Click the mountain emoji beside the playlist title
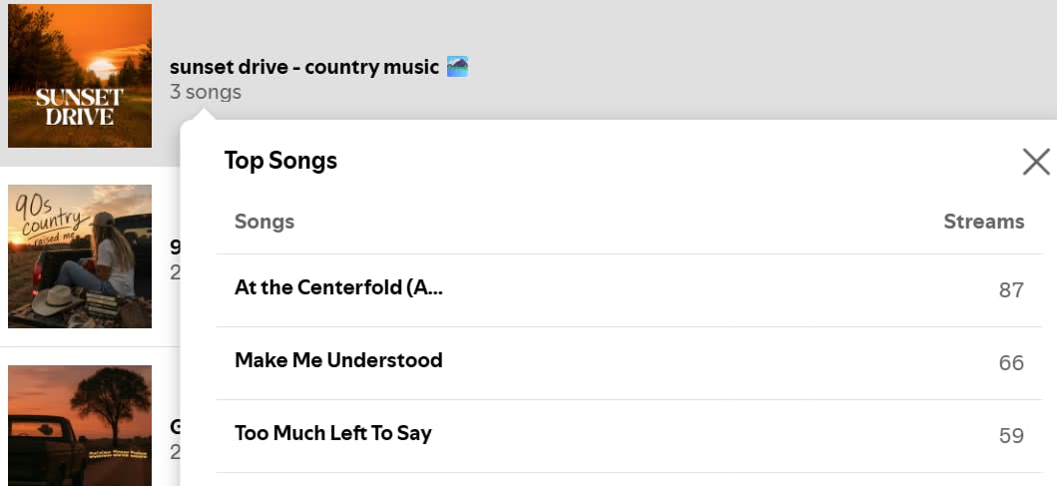This screenshot has height=486, width=1057. pyautogui.click(x=458, y=67)
